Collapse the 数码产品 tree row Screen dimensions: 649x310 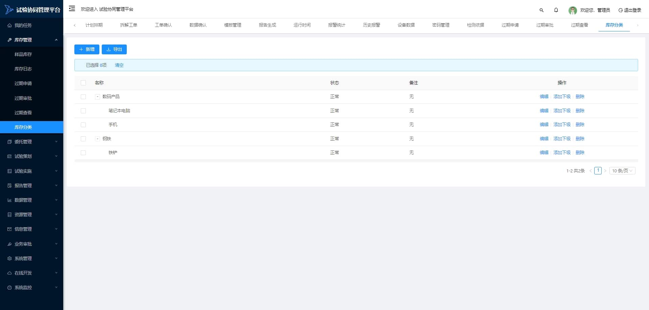click(x=97, y=96)
